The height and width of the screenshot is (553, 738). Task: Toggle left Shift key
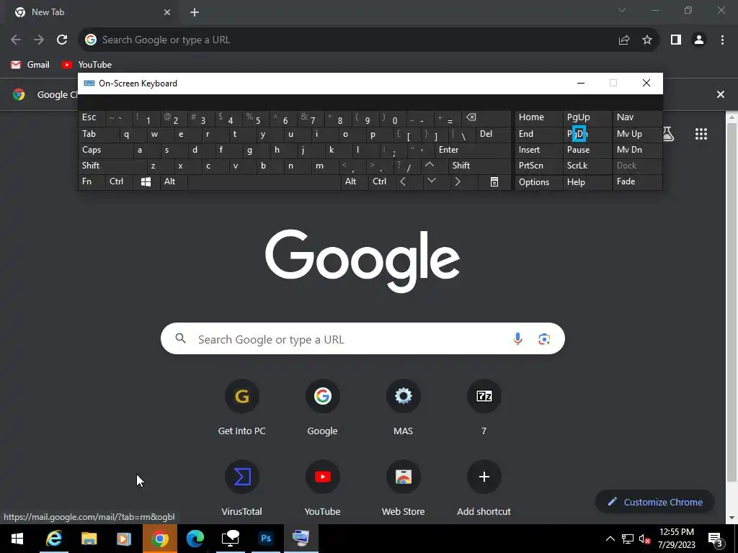click(113, 166)
